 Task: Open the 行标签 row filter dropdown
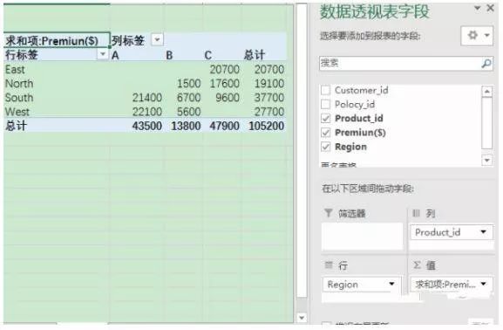coord(103,54)
